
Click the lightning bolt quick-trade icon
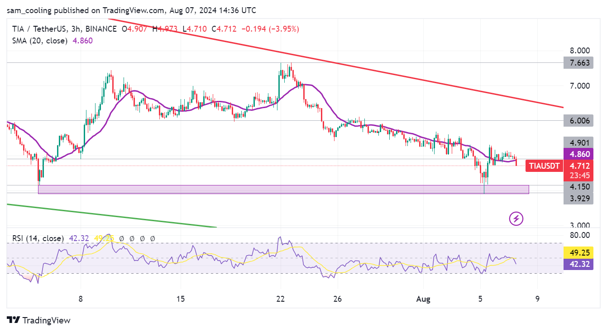coord(516,218)
